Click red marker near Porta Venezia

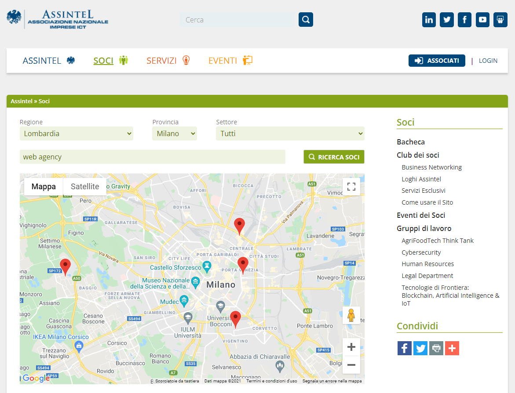[243, 265]
